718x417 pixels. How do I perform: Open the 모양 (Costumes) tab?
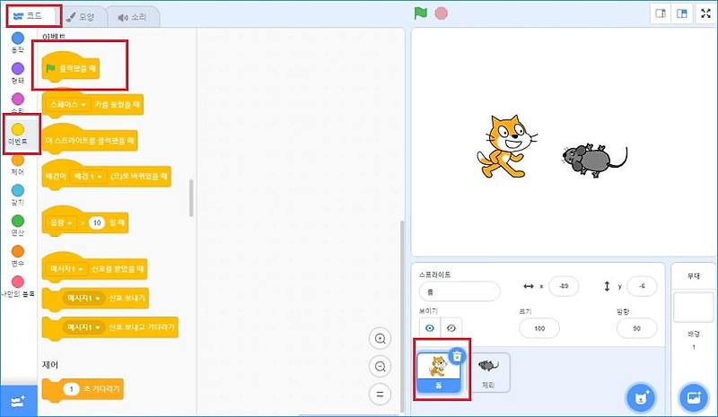pyautogui.click(x=81, y=17)
